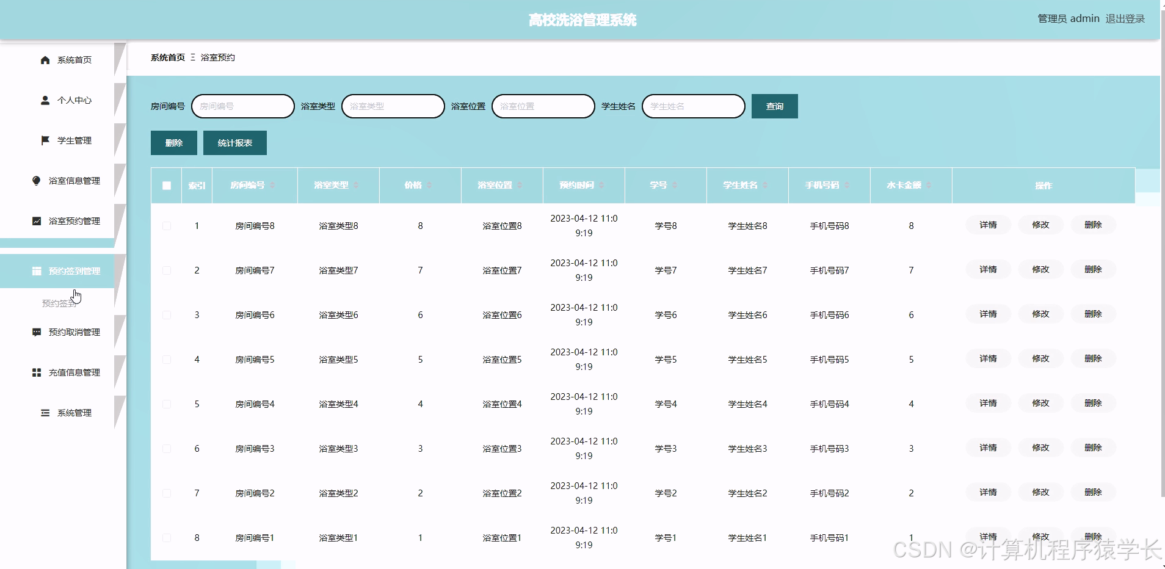The image size is (1165, 569).
Task: Click 修改 for 房间编号7 row
Action: (1040, 269)
